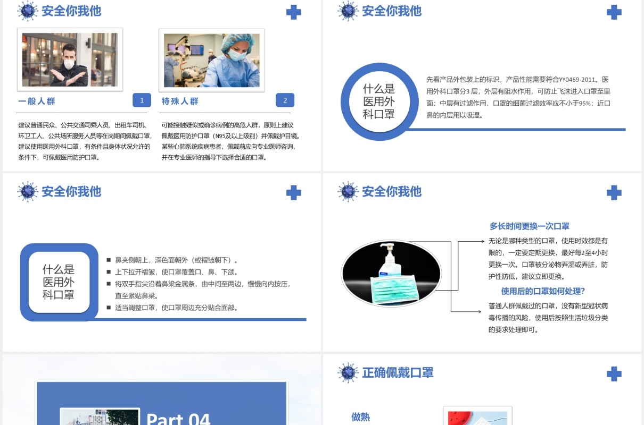Screen dimensions: 644x425
Task: Select the photo of surgeon in blue cap
Action: 211,61
